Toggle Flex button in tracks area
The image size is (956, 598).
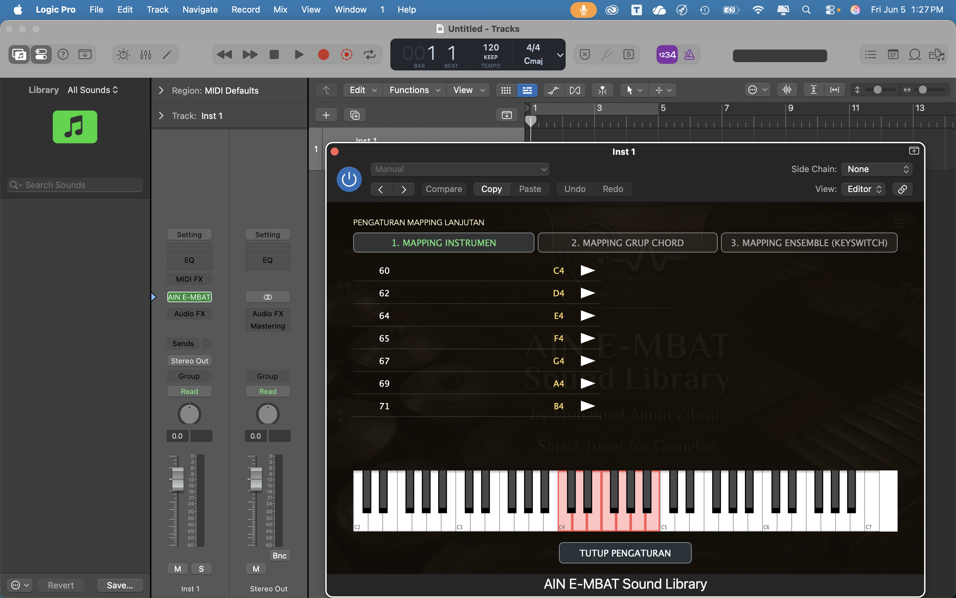pyautogui.click(x=575, y=90)
